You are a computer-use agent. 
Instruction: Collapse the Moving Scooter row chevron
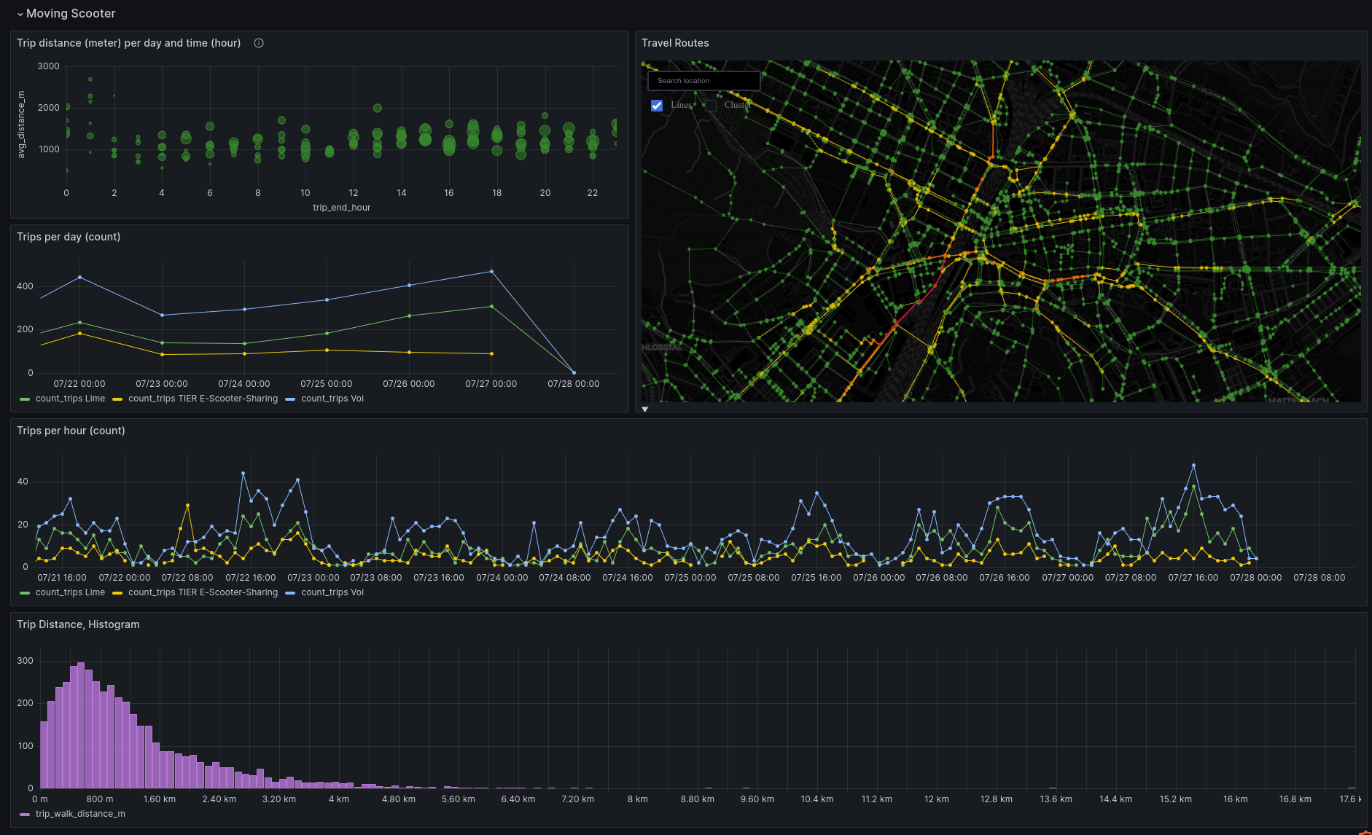(x=20, y=14)
